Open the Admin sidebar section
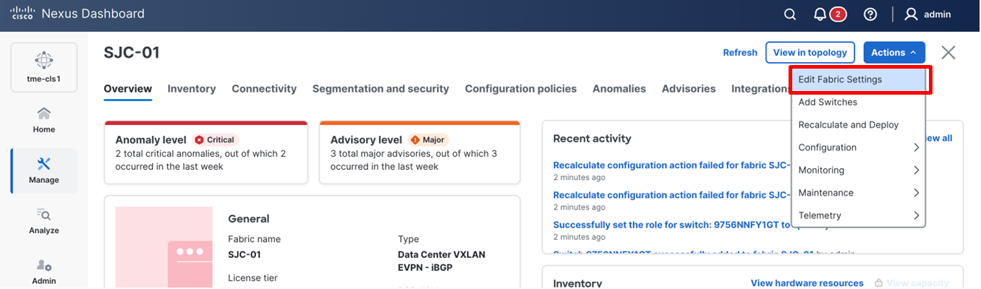This screenshot has width=981, height=289. click(44, 272)
